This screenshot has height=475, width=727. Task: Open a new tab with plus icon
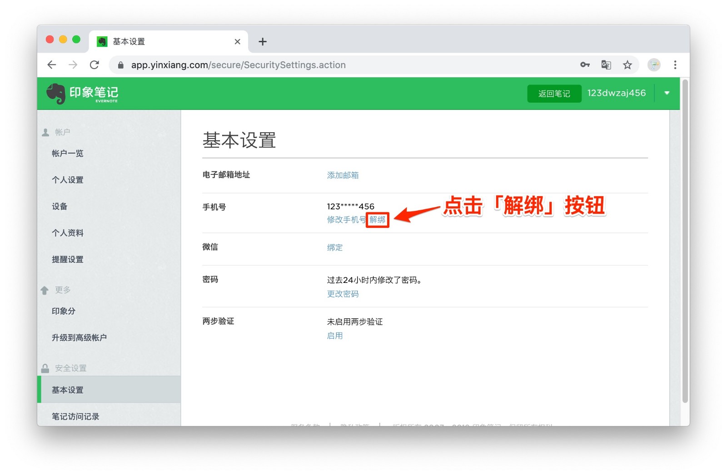[x=263, y=42]
